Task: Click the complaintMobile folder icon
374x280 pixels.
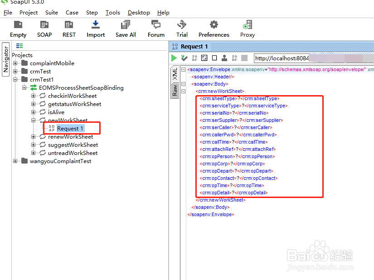Action: [x=24, y=63]
